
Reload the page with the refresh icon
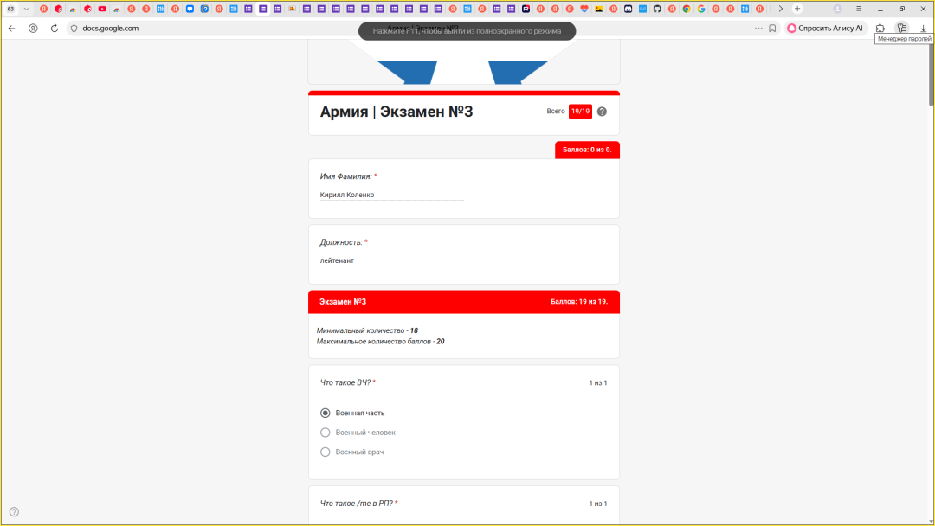click(x=55, y=29)
